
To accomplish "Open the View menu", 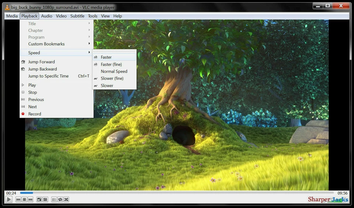I will point(105,16).
